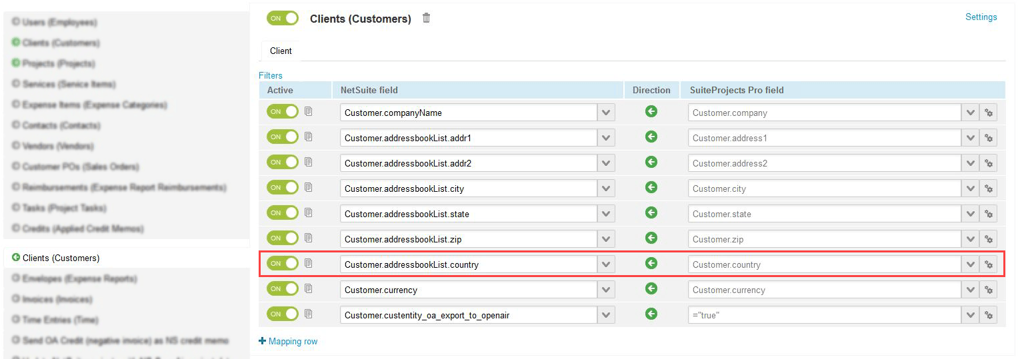Open the Customer.state SuiteProjects Pro dropdown

(x=971, y=214)
